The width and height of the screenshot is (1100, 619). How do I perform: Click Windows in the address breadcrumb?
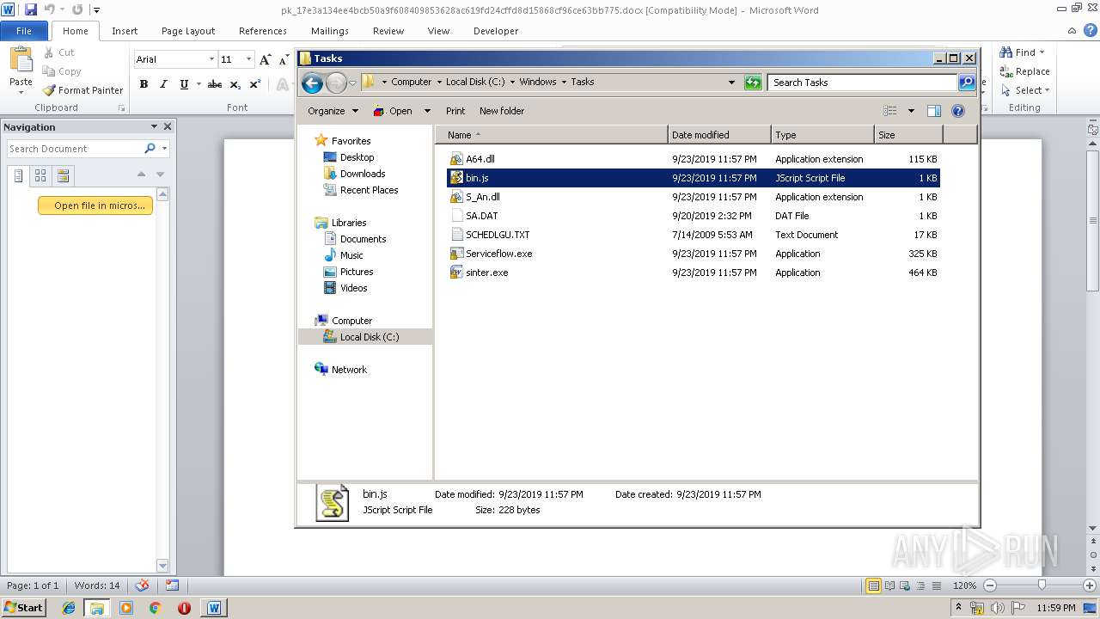point(538,82)
